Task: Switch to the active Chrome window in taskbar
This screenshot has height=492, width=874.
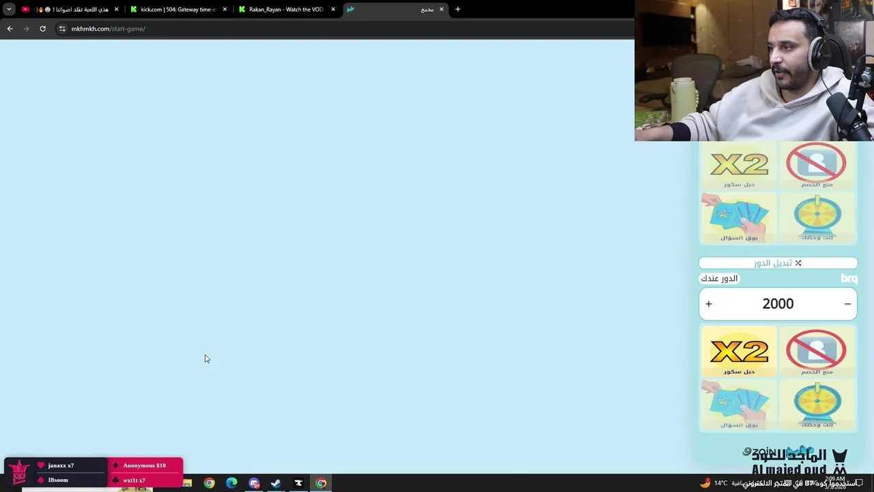Action: coord(321,483)
